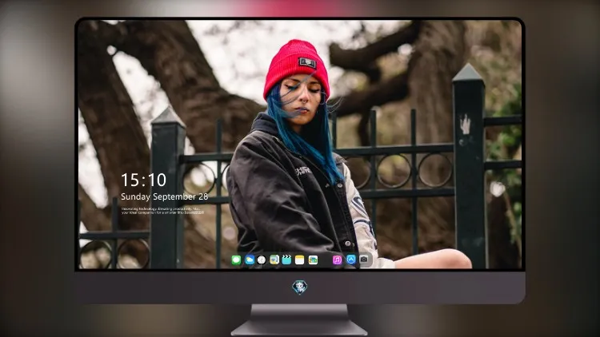Open the teal clapperboard video app
The image size is (600, 337).
click(x=286, y=260)
